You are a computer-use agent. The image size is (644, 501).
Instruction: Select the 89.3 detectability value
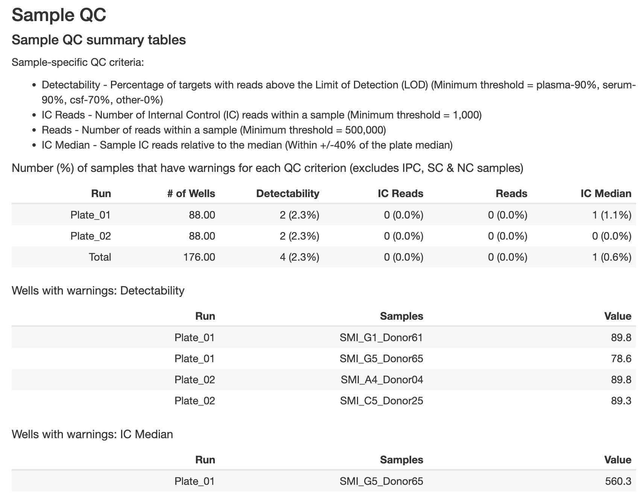tap(621, 401)
